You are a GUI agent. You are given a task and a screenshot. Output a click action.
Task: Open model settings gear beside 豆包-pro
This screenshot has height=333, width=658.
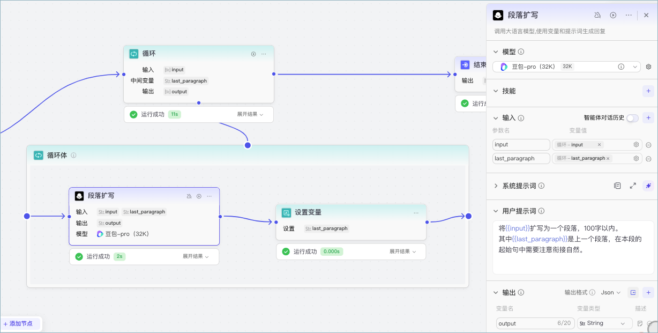pyautogui.click(x=648, y=67)
